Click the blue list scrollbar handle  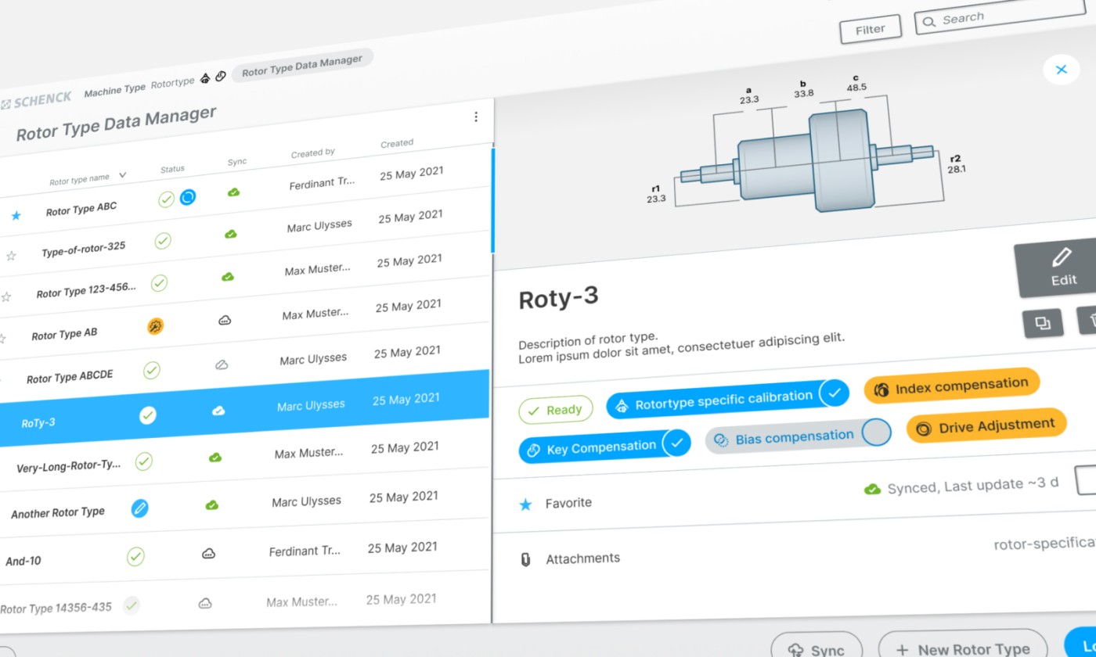pos(492,200)
